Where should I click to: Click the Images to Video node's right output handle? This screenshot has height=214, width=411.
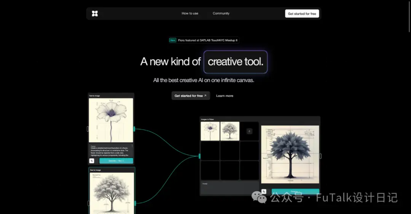320,156
